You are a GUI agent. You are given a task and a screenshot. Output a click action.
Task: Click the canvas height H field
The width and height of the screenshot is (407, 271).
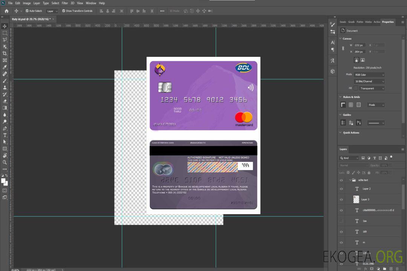[x=360, y=52]
